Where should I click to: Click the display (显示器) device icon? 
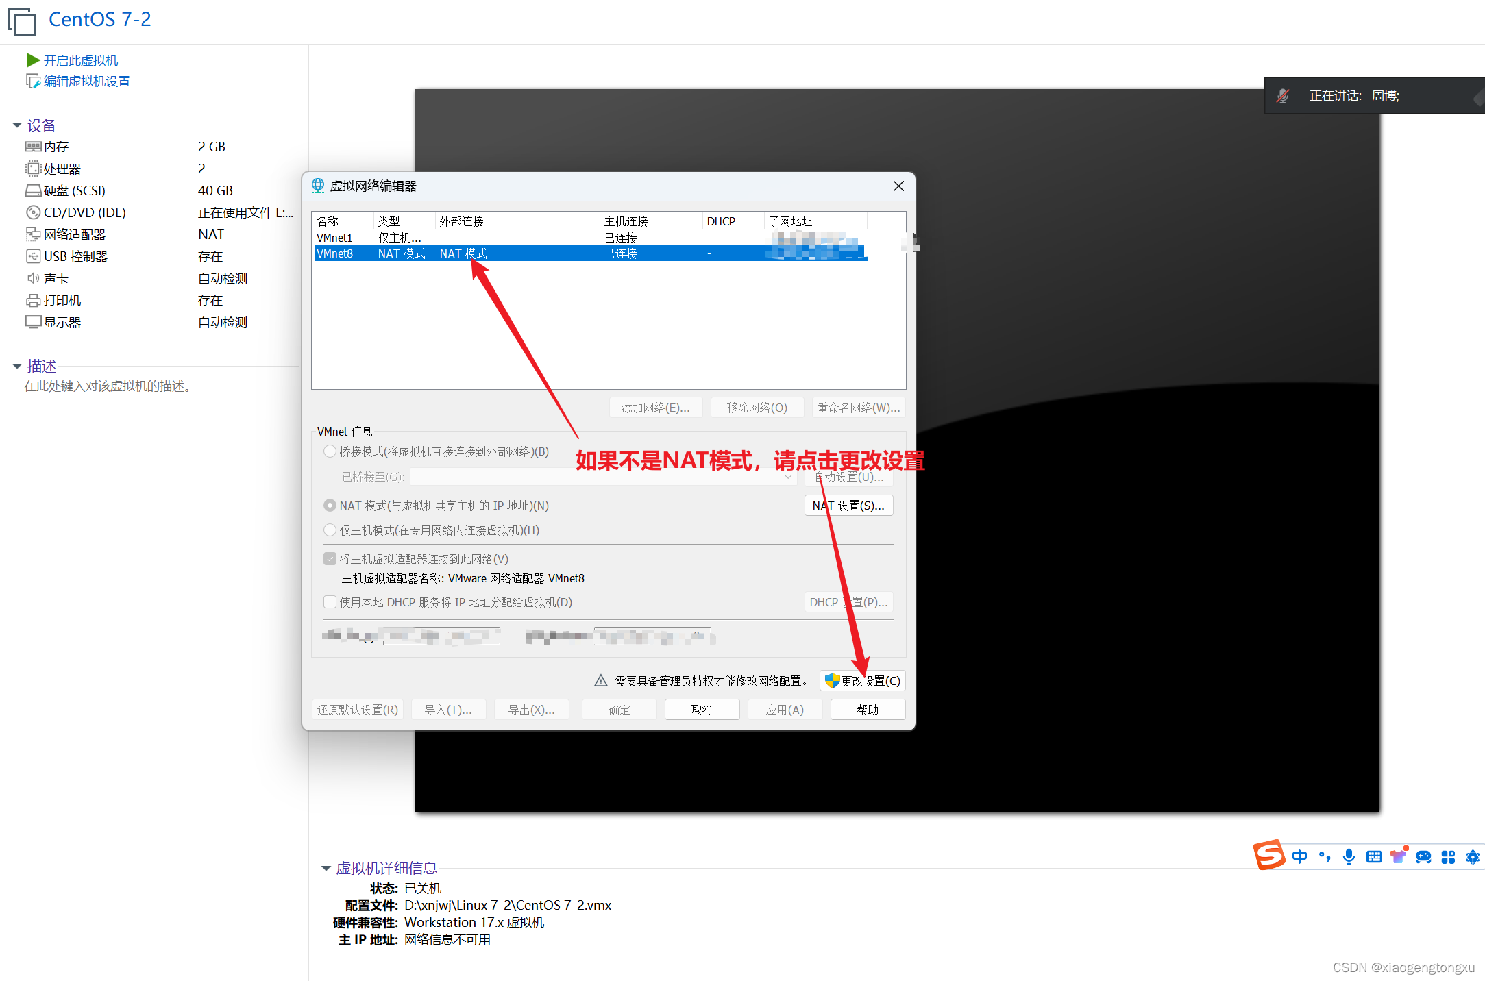(33, 322)
